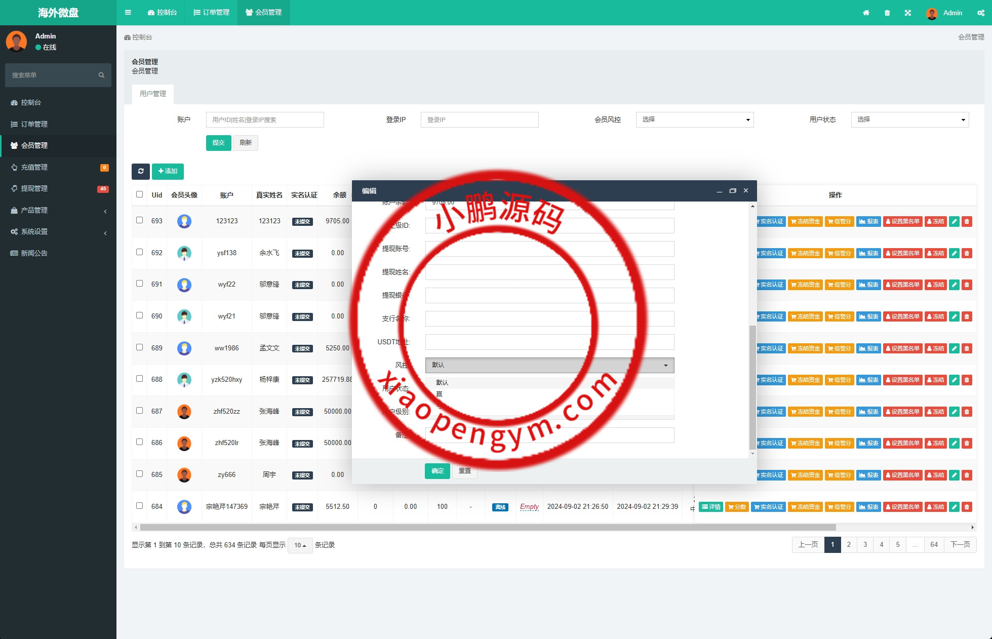Click red delete icon for user 684
Viewport: 992px width, 639px height.
(x=967, y=507)
